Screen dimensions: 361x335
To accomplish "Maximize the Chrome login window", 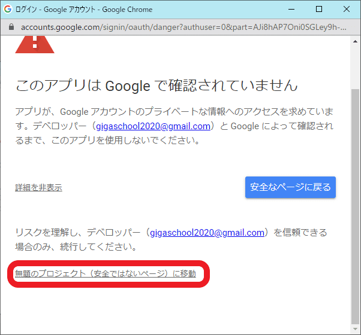I will point(319,9).
